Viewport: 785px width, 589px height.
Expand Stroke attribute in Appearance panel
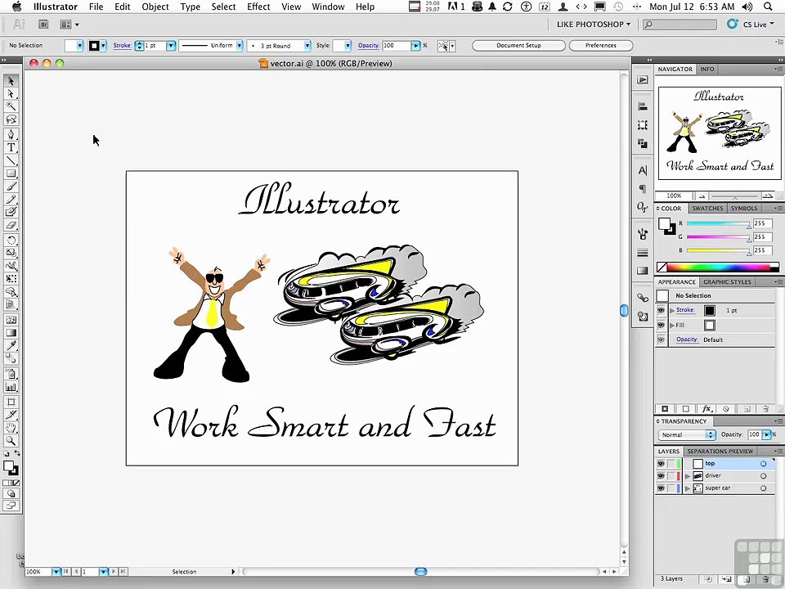point(672,311)
